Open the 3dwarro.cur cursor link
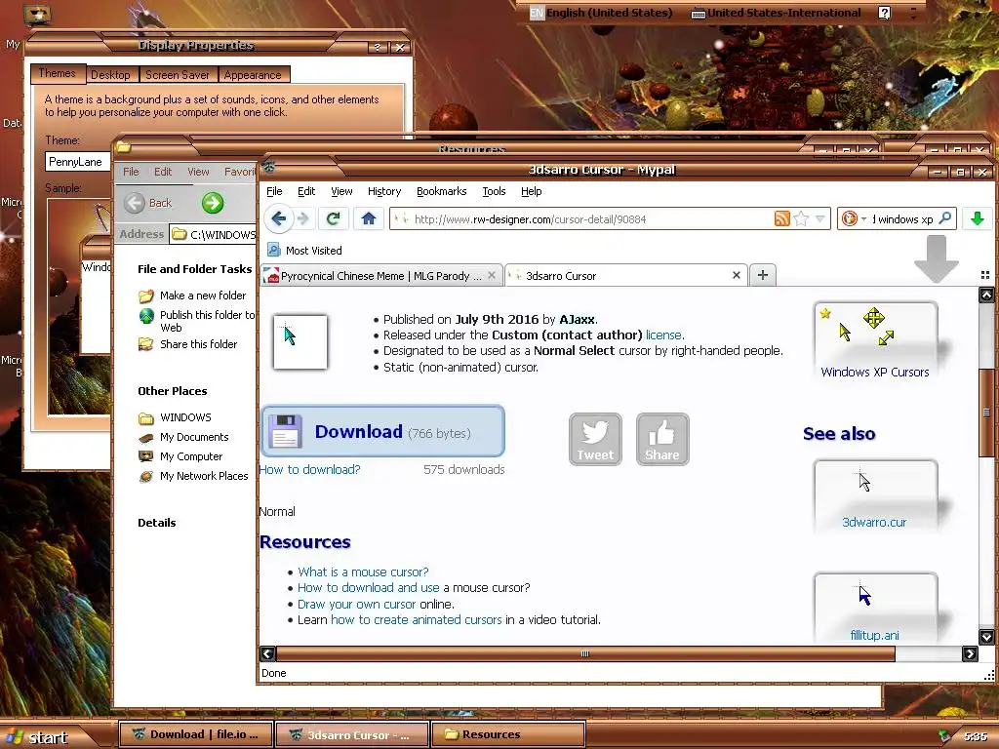The width and height of the screenshot is (999, 749). click(x=874, y=523)
